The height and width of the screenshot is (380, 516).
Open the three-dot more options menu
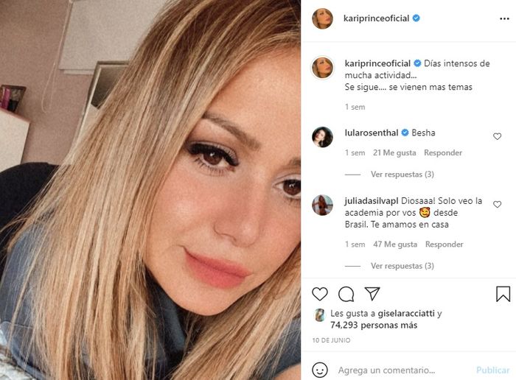coord(504,18)
